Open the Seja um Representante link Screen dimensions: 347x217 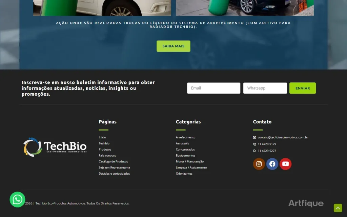click(115, 167)
